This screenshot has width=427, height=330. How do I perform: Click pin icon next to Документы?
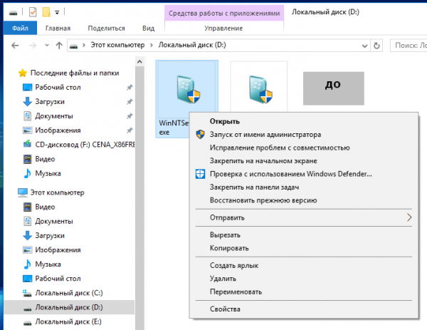130,116
